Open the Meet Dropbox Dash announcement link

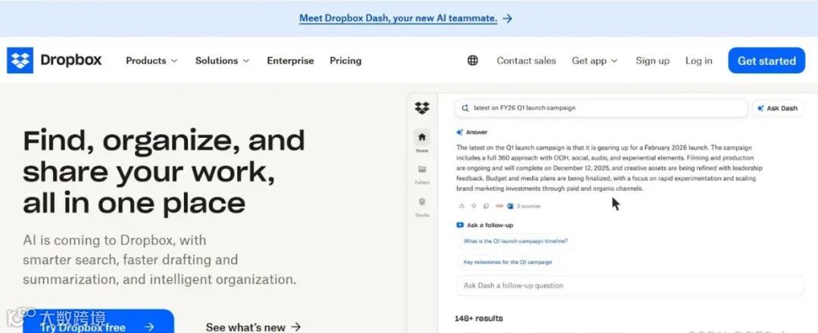pyautogui.click(x=398, y=18)
